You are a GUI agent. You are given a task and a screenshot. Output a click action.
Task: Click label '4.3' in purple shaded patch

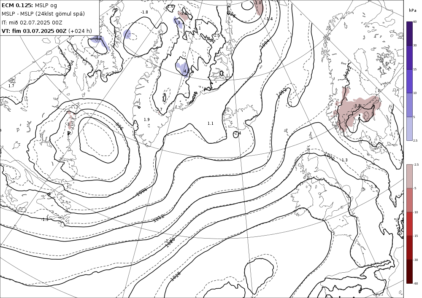[187, 71]
